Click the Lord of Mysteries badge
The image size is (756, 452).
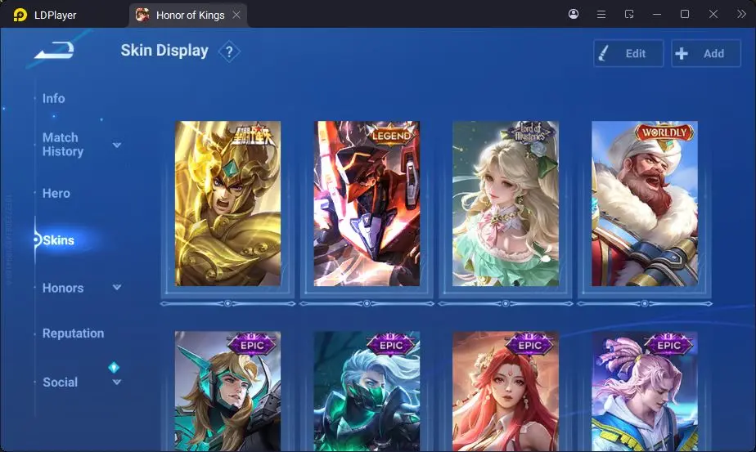529,132
